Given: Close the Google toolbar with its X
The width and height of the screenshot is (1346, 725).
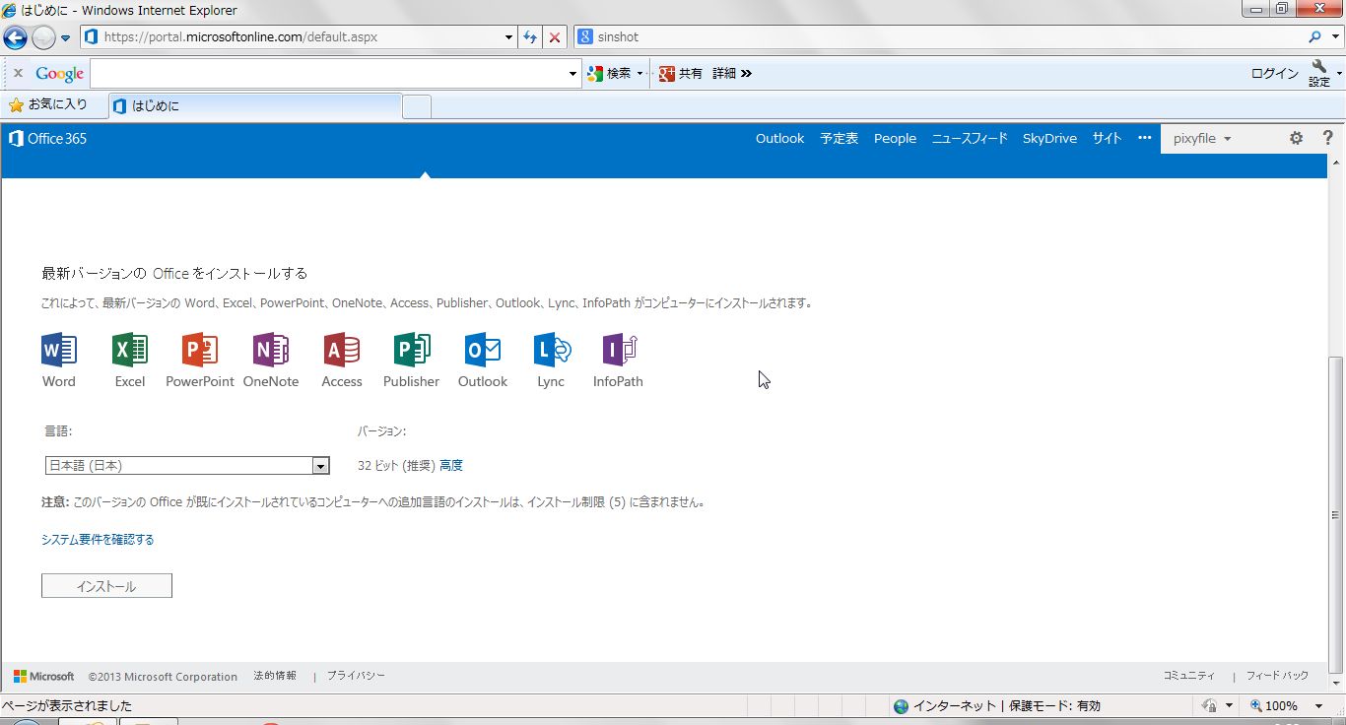Looking at the screenshot, I should 18,73.
